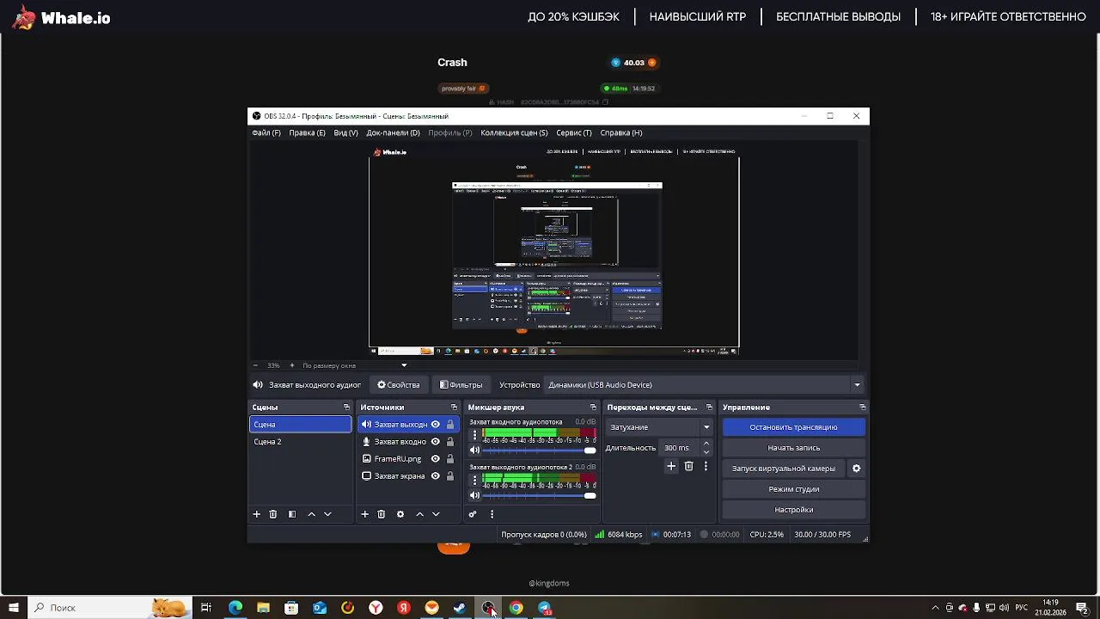Image resolution: width=1100 pixels, height=619 pixels.
Task: Undock the Controls panel icon
Action: pyautogui.click(x=862, y=408)
